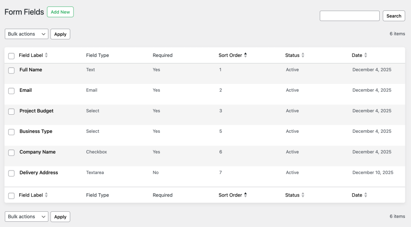Click footer Status sort arrows
Viewport: 411px width, 227px height.
[x=303, y=195]
